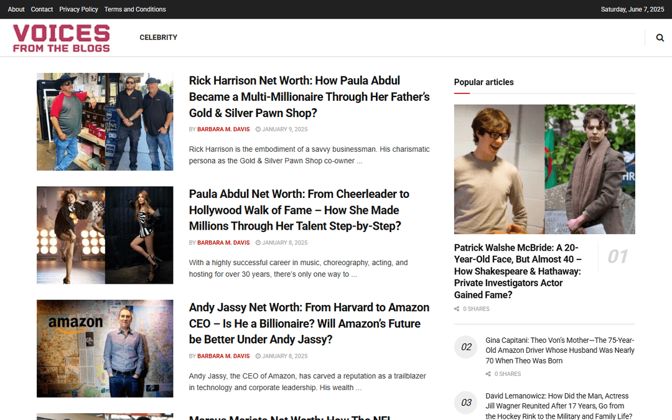This screenshot has width=672, height=420.
Task: Click author Barbara M. Davis on Andy Jassy post
Action: pos(223,356)
